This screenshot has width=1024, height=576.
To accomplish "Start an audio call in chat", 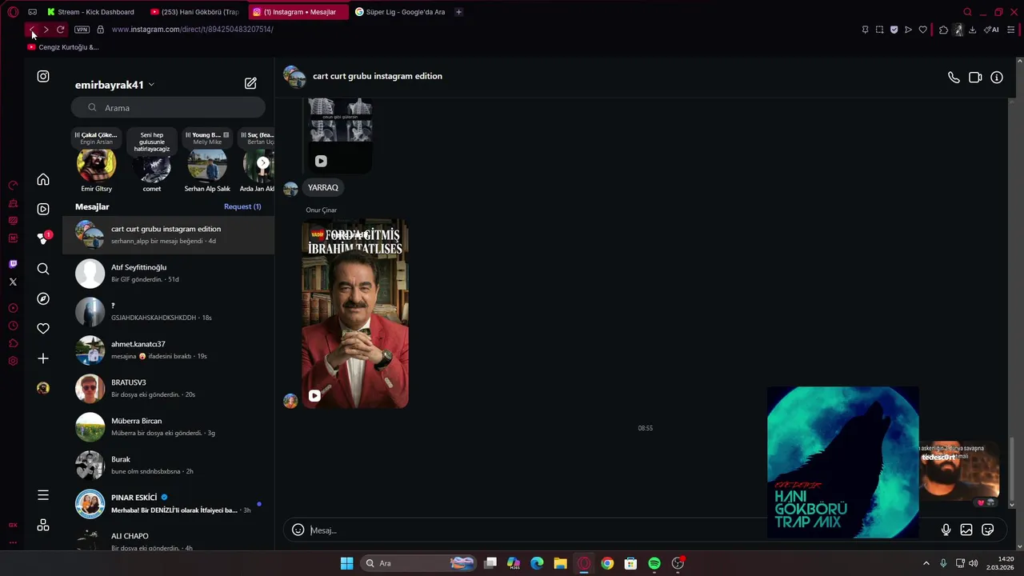I will (954, 78).
